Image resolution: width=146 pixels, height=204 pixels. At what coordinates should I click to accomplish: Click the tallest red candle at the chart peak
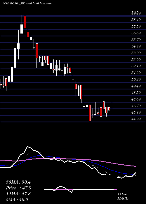coord(25,22)
